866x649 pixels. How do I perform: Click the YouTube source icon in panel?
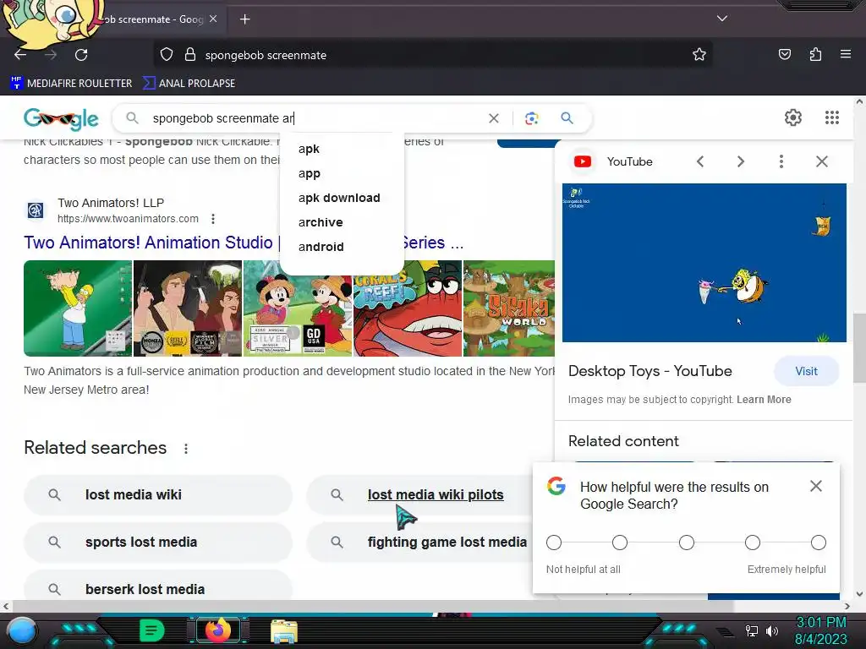pos(582,161)
